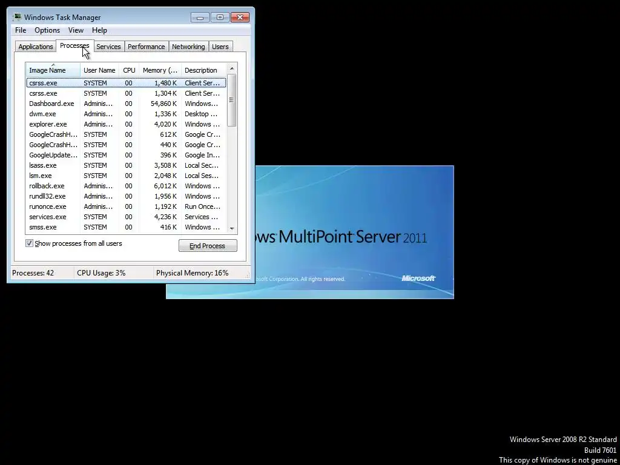Click 'Physical Memory: 16%' in status bar
620x465 pixels.
[x=192, y=273]
